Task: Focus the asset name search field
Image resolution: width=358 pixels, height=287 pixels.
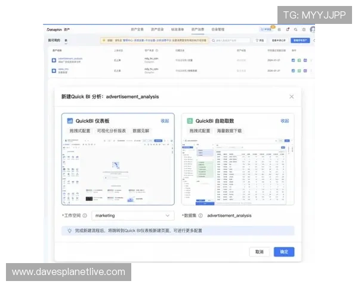Action: click(x=230, y=41)
